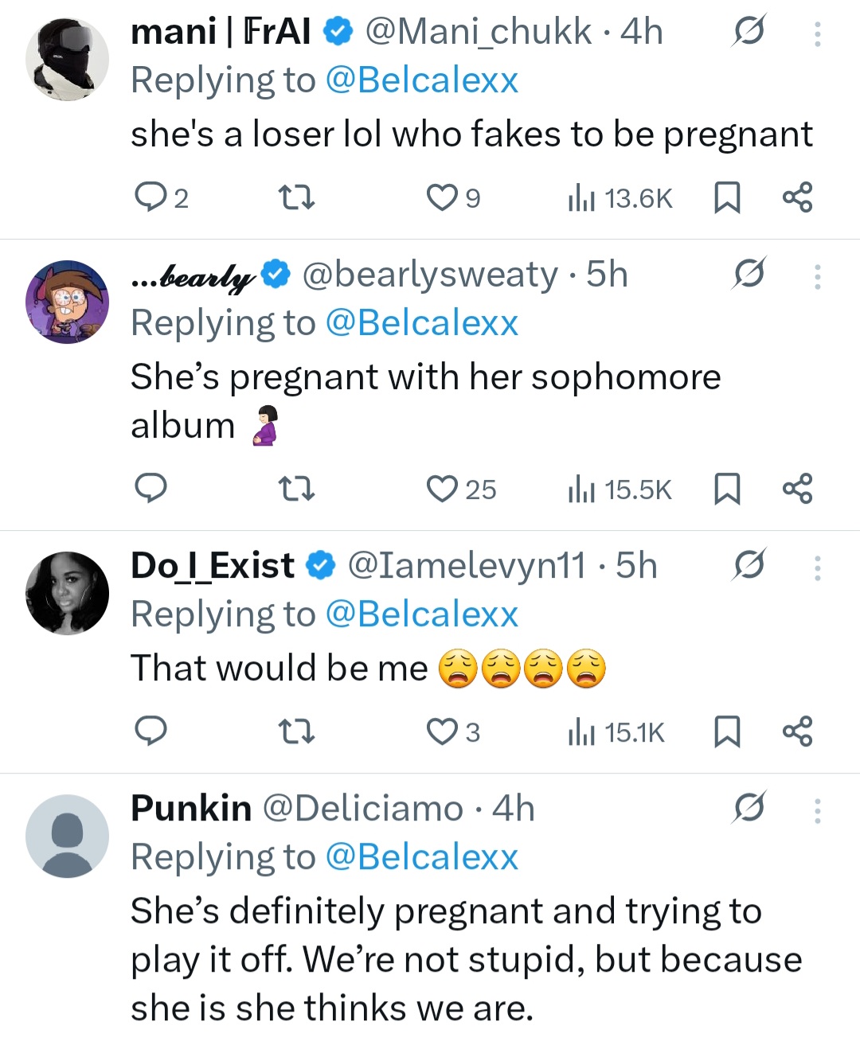The width and height of the screenshot is (860, 1049).
Task: Bookmark Mani_chukk's reply
Action: 726,197
